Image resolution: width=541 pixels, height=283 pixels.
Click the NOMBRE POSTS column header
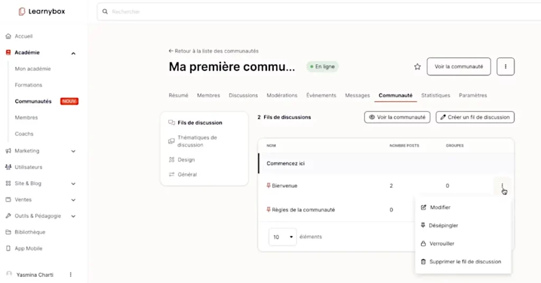click(404, 146)
